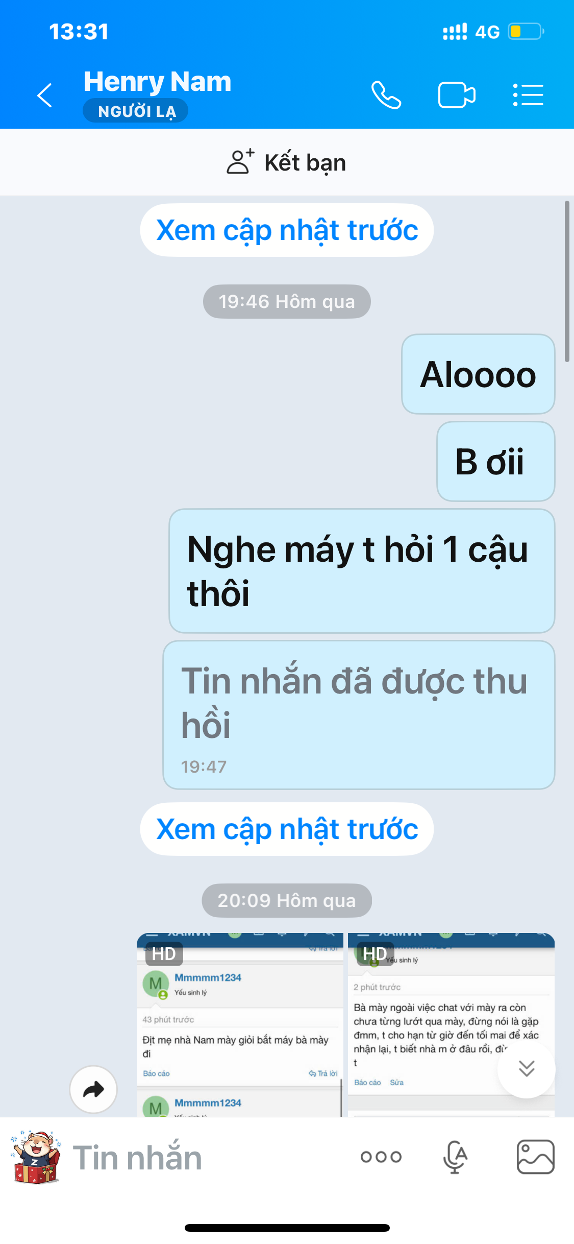Tap the first Xem cập nhật trước link
This screenshot has height=1244, width=574.
pyautogui.click(x=287, y=230)
